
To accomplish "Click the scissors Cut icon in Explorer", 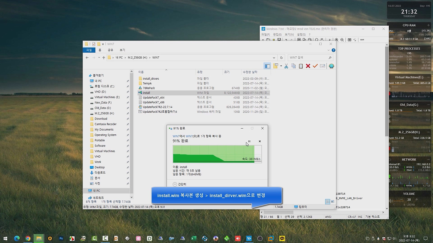I will [x=286, y=66].
